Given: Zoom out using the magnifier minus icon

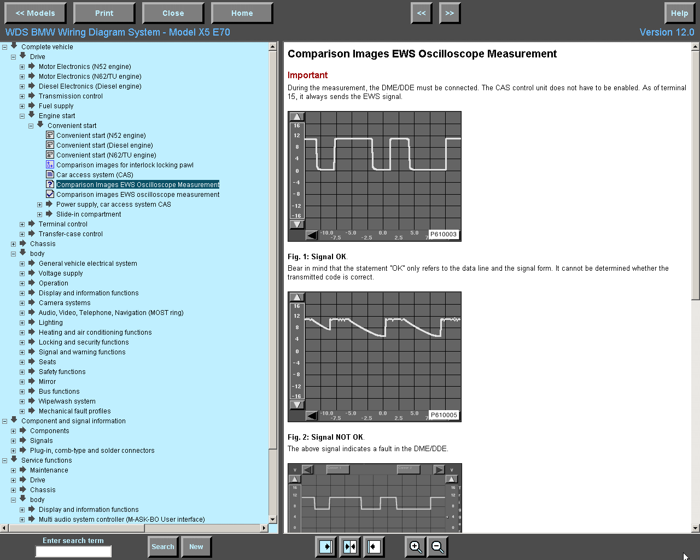Looking at the screenshot, I should tap(437, 547).
